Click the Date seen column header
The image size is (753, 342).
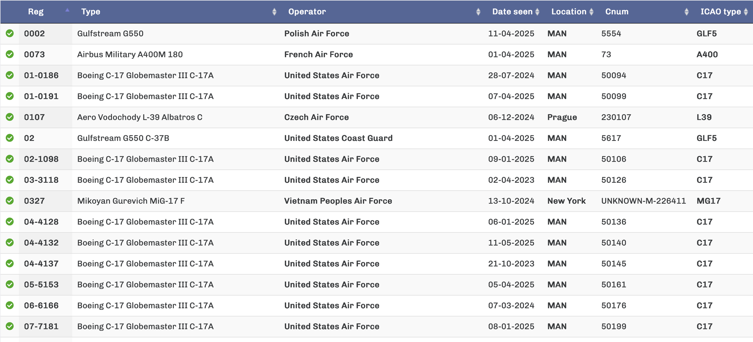(512, 12)
